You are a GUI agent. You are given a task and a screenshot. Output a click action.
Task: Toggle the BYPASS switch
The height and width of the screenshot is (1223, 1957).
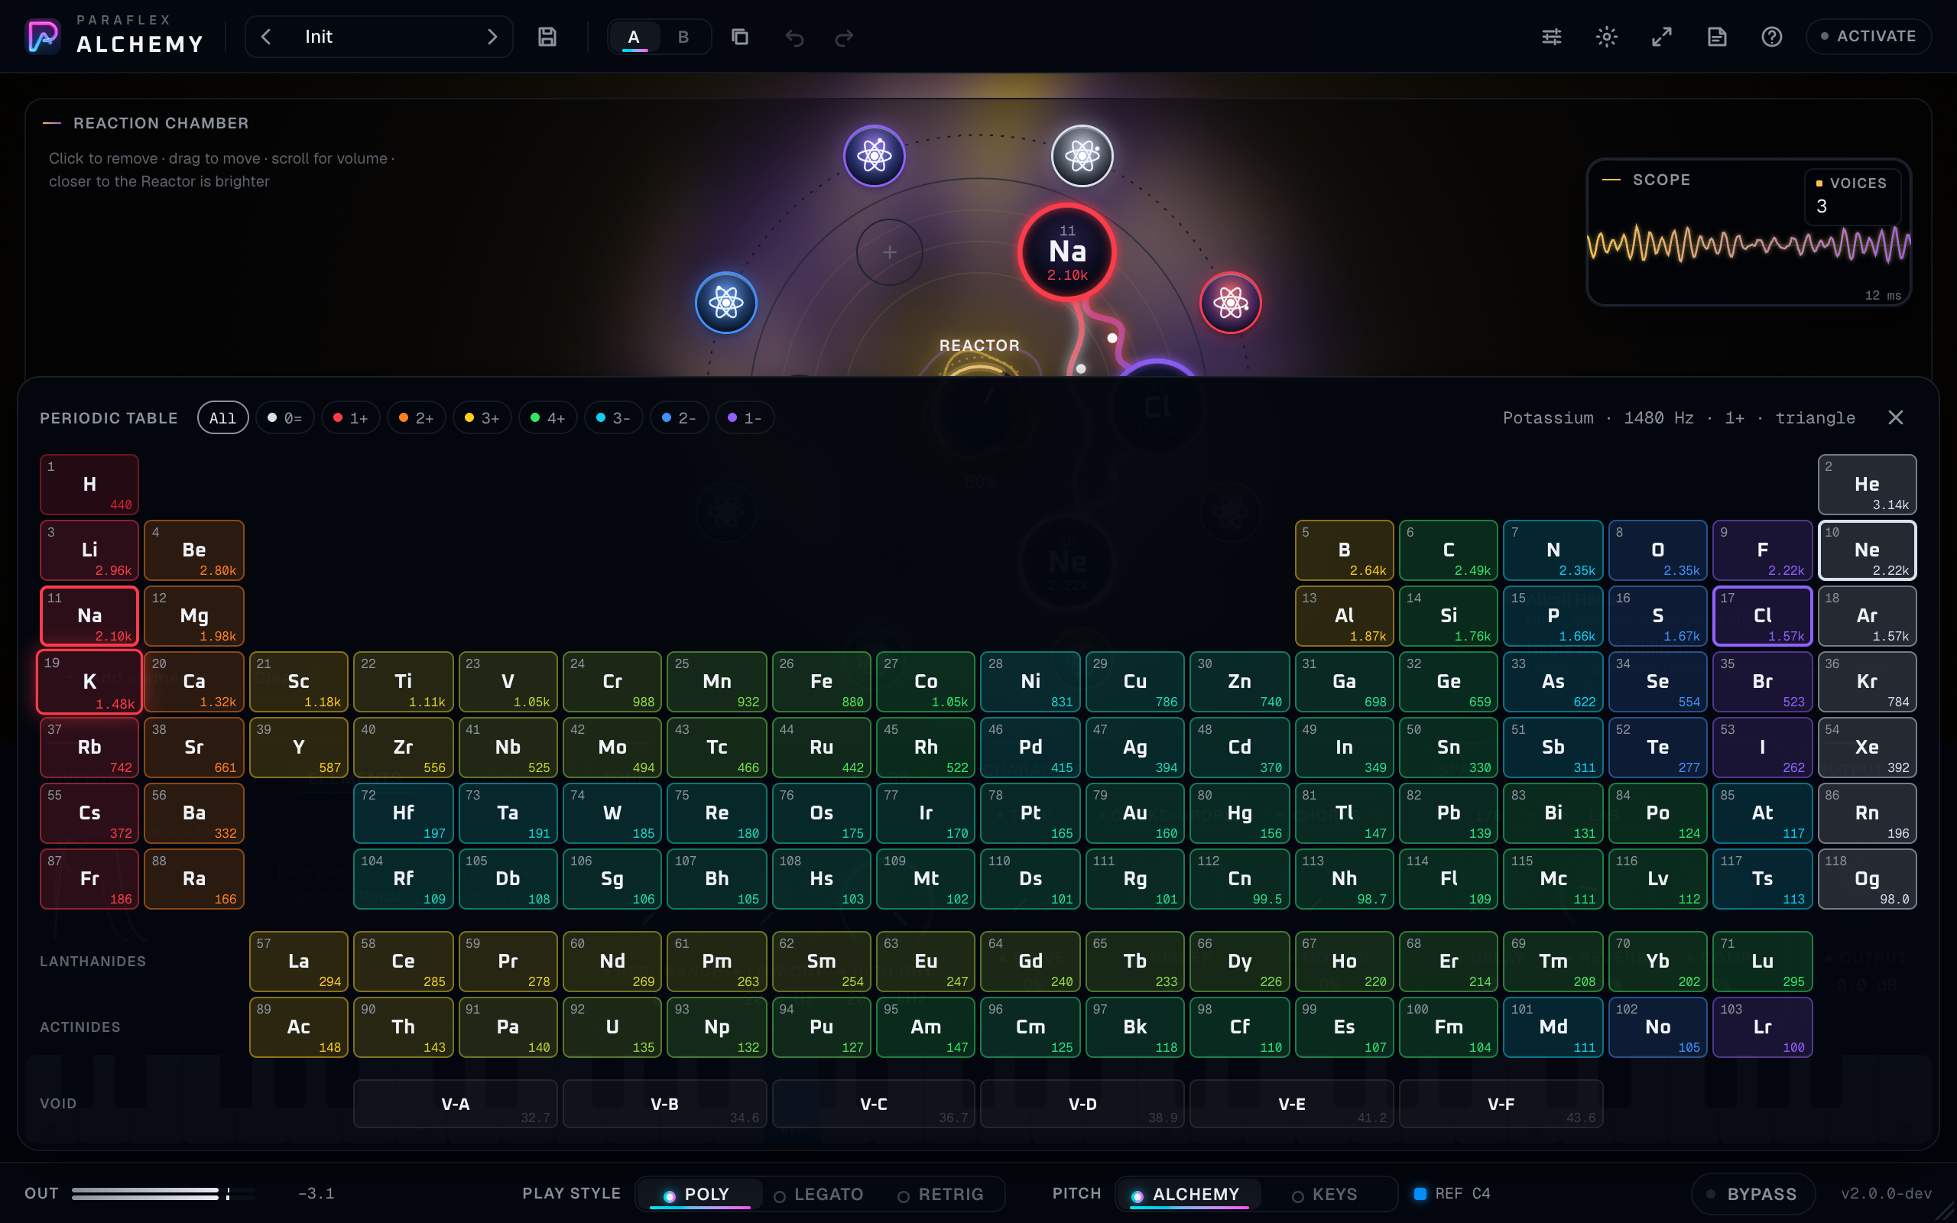pyautogui.click(x=1752, y=1194)
